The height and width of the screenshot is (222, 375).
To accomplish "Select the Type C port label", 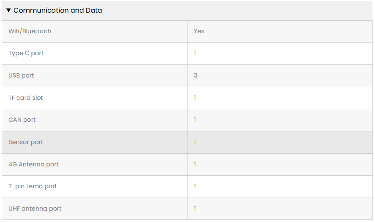I will pos(26,53).
